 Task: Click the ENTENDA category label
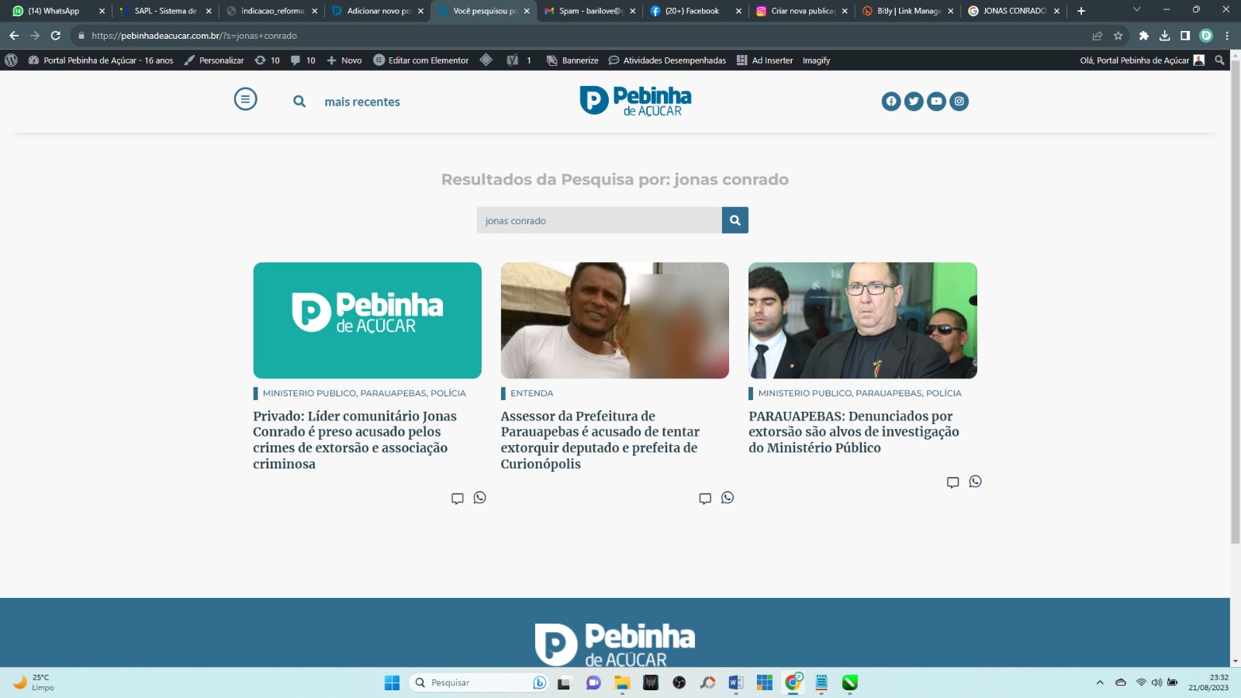tap(531, 393)
